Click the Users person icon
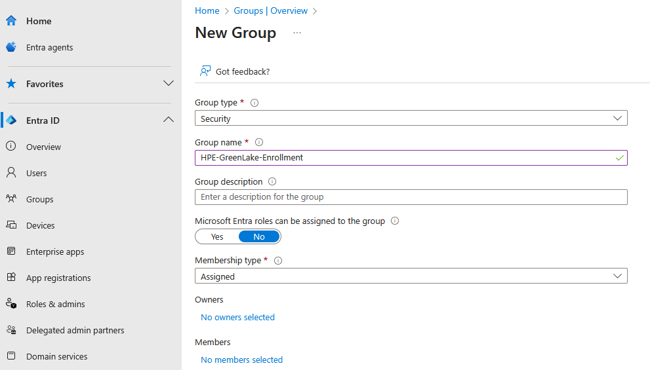This screenshot has width=650, height=370. (x=11, y=173)
